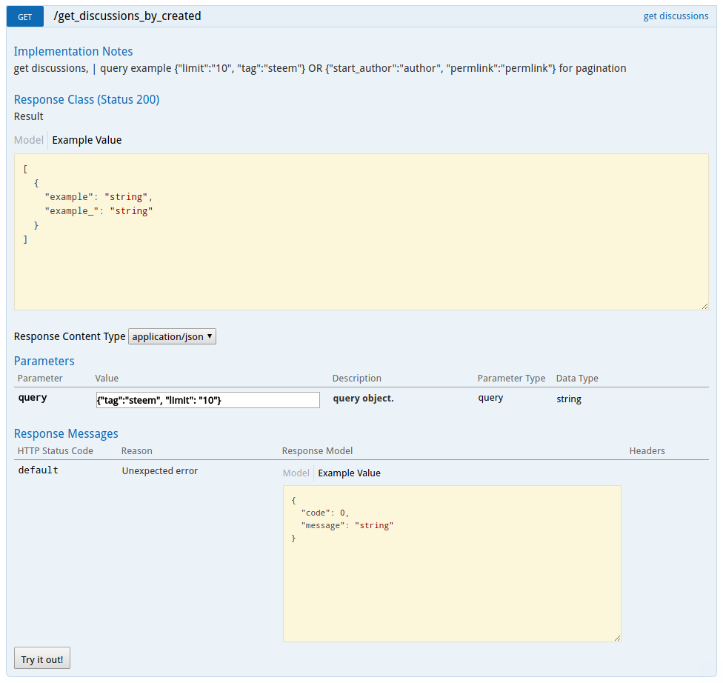Click the 'Reason' column header
Viewport: 723px width, 683px height.
click(136, 450)
